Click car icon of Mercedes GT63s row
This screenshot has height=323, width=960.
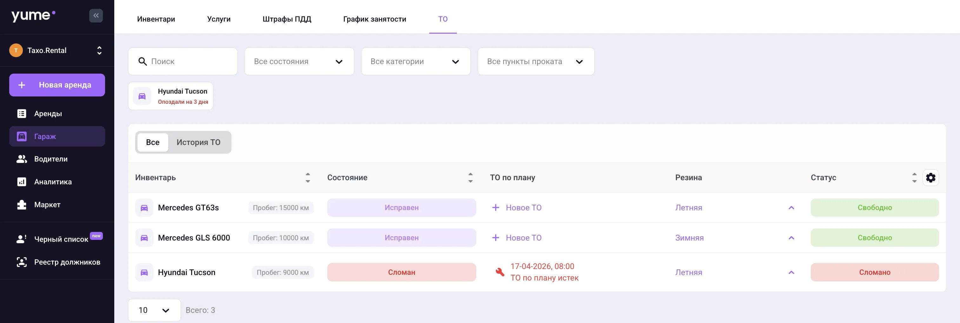tap(144, 208)
